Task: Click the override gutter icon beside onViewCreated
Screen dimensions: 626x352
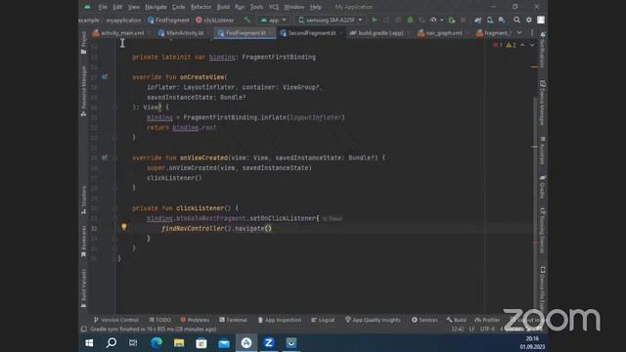Action: (x=105, y=157)
